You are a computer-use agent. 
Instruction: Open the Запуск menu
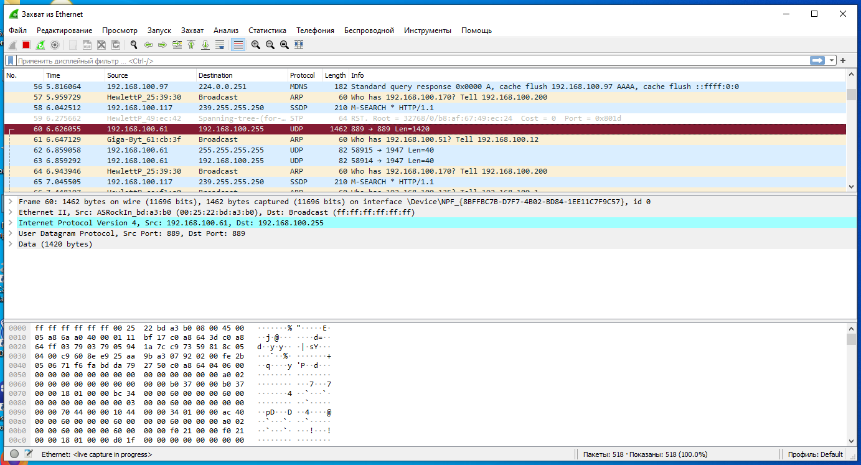pos(159,30)
